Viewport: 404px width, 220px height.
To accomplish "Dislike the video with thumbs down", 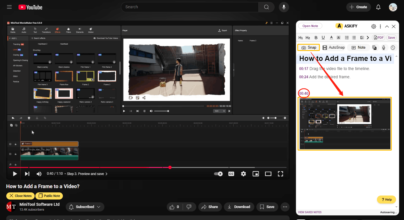I will click(x=189, y=207).
